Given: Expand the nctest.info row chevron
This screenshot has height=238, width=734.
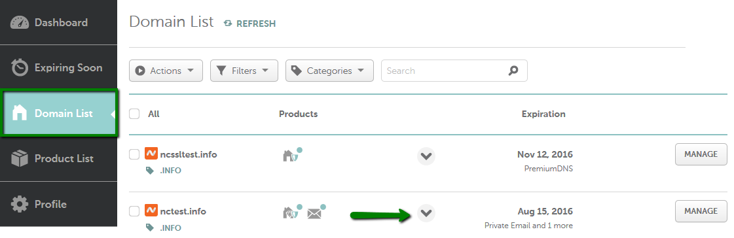Looking at the screenshot, I should 426,213.
